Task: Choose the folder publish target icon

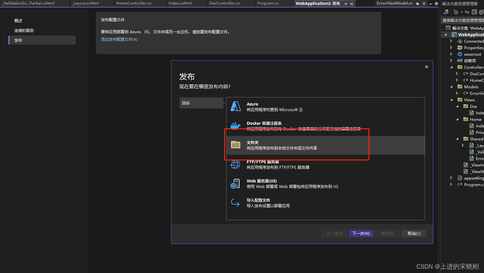Action: click(x=235, y=145)
